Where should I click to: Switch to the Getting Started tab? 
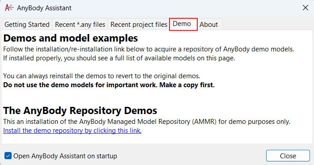(x=27, y=25)
